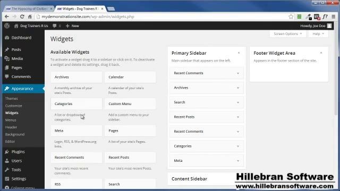Image resolution: width=340 pixels, height=191 pixels.
Task: Click the Calendar available widget
Action: coord(130,77)
